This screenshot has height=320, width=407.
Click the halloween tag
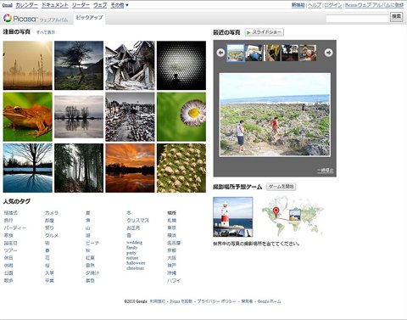coord(136,263)
